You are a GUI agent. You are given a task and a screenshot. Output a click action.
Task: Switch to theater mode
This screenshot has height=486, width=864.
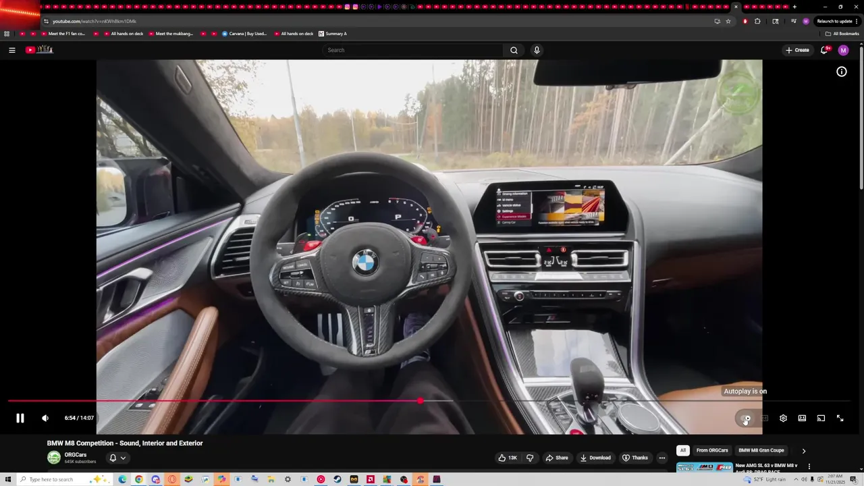click(x=802, y=418)
